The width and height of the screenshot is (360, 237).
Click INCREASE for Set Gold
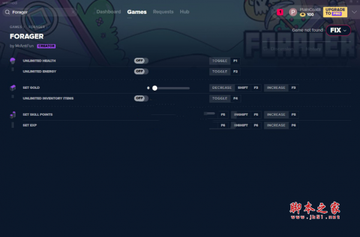276,88
